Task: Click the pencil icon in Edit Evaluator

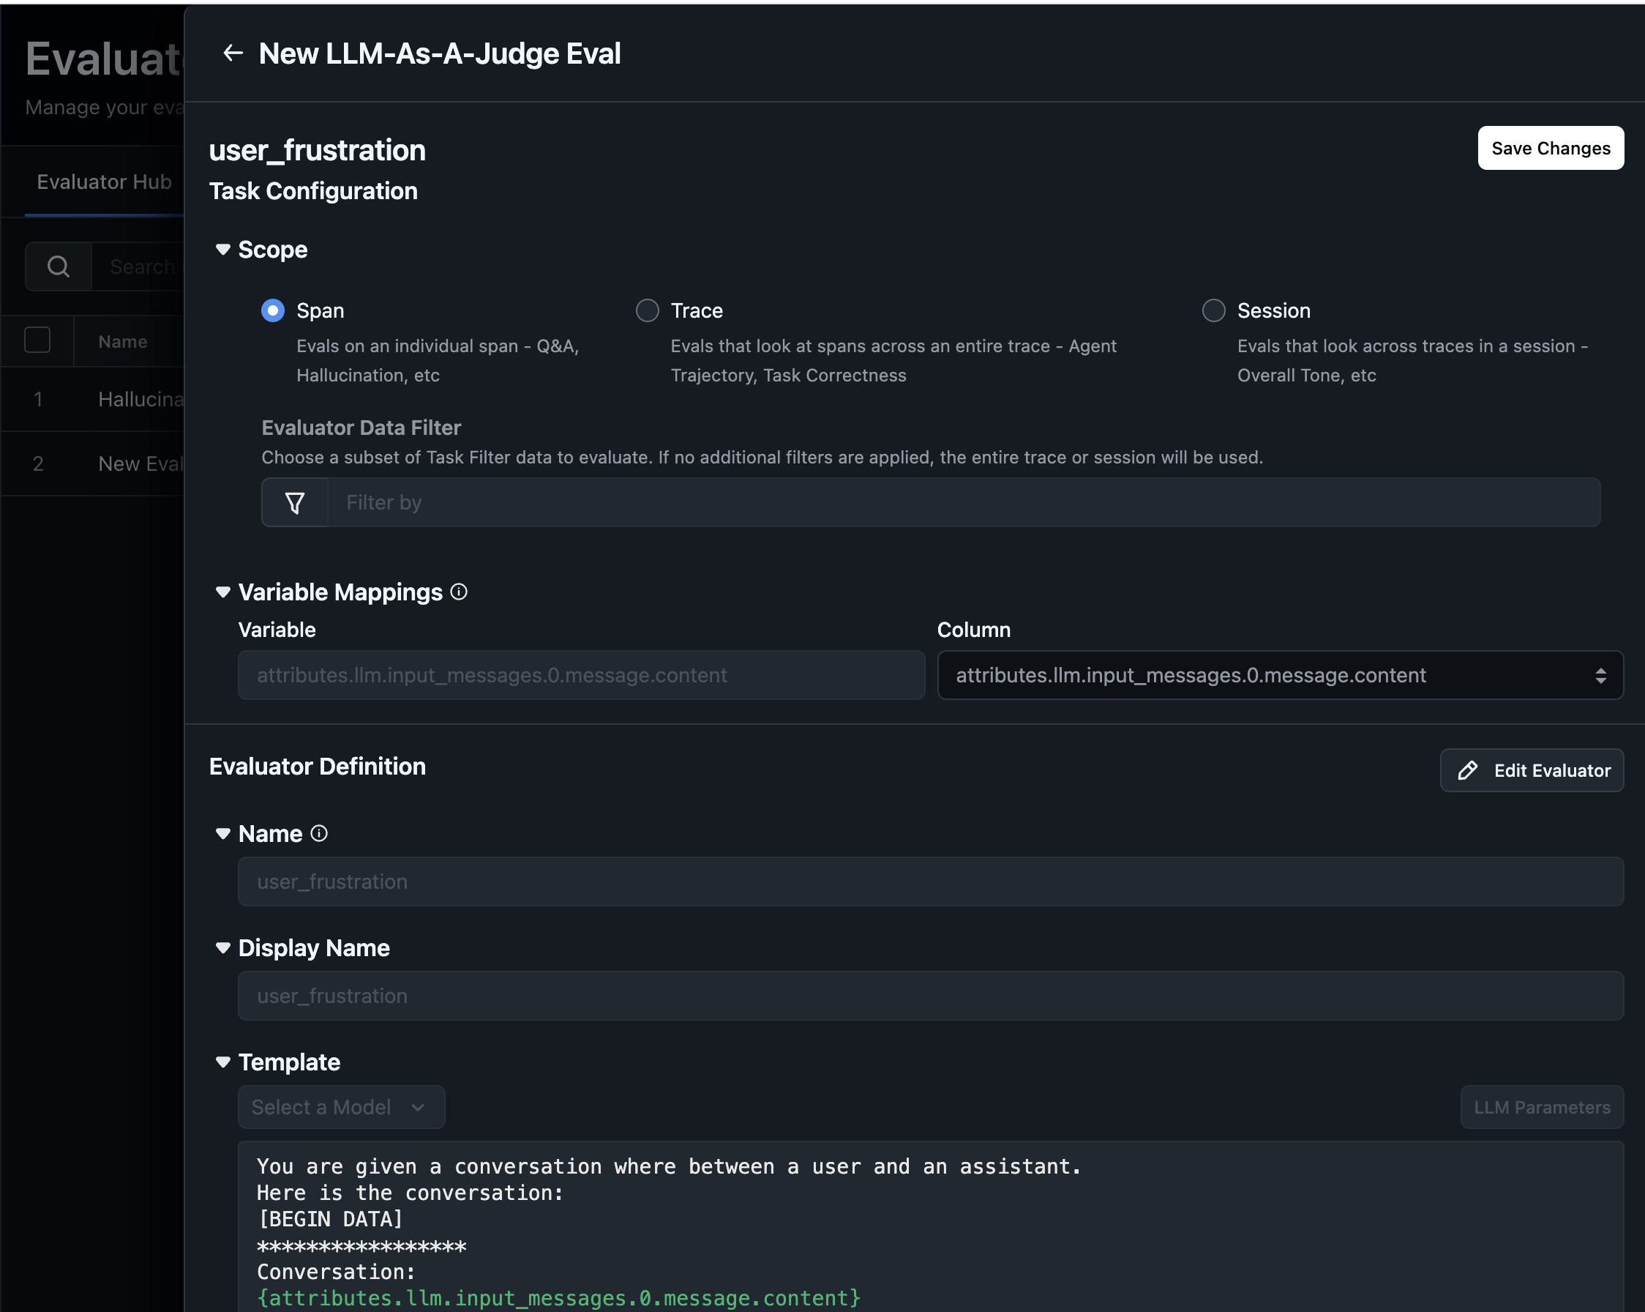Action: coord(1467,770)
